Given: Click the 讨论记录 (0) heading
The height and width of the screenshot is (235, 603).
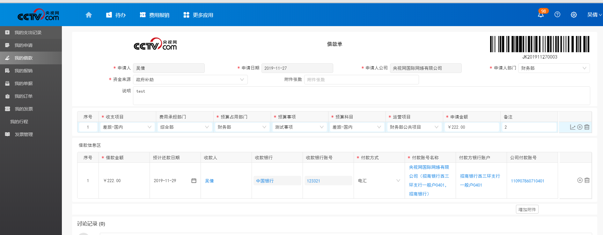Looking at the screenshot, I should tap(91, 224).
